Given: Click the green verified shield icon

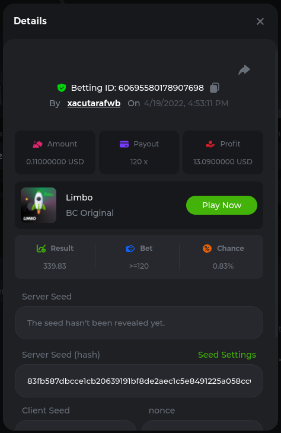Looking at the screenshot, I should click(x=62, y=88).
